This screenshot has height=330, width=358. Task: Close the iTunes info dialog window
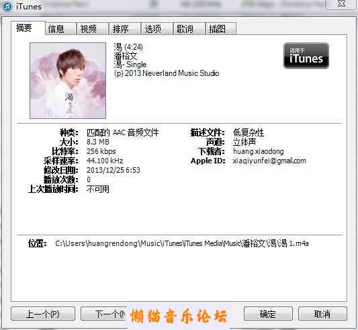(341, 4)
